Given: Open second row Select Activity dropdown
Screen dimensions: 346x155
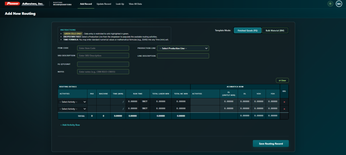Looking at the screenshot, I should click(x=73, y=109).
